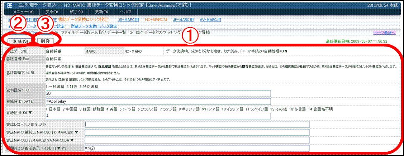This screenshot has height=156, width=404.
Task: Go to the JP-MARC用 link
Action: [x=183, y=20]
